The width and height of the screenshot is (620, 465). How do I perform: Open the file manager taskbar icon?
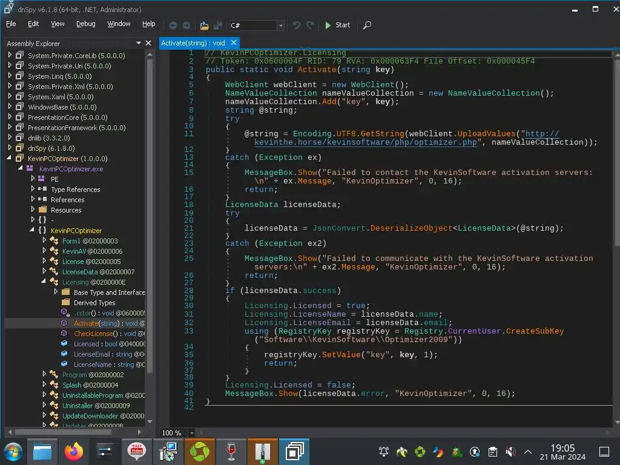42,452
